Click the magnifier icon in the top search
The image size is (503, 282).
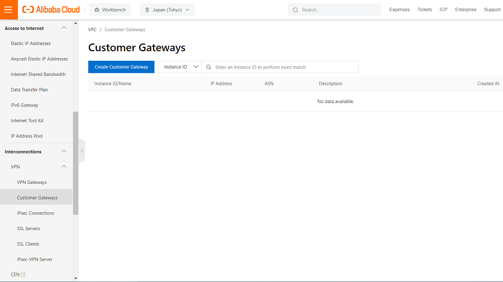pyautogui.click(x=296, y=10)
